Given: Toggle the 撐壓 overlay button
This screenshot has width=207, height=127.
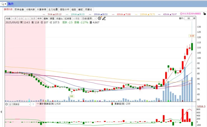Looking at the screenshot, I should 52,19.
